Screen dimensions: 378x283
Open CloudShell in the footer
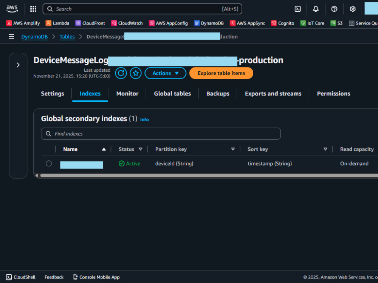(x=21, y=277)
